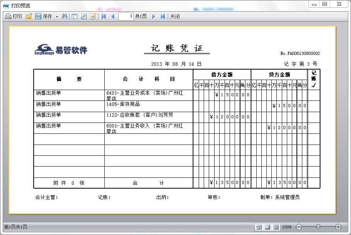Click the 打印预览 title bar app icon
Image resolution: width=351 pixels, height=235 pixels.
point(6,5)
